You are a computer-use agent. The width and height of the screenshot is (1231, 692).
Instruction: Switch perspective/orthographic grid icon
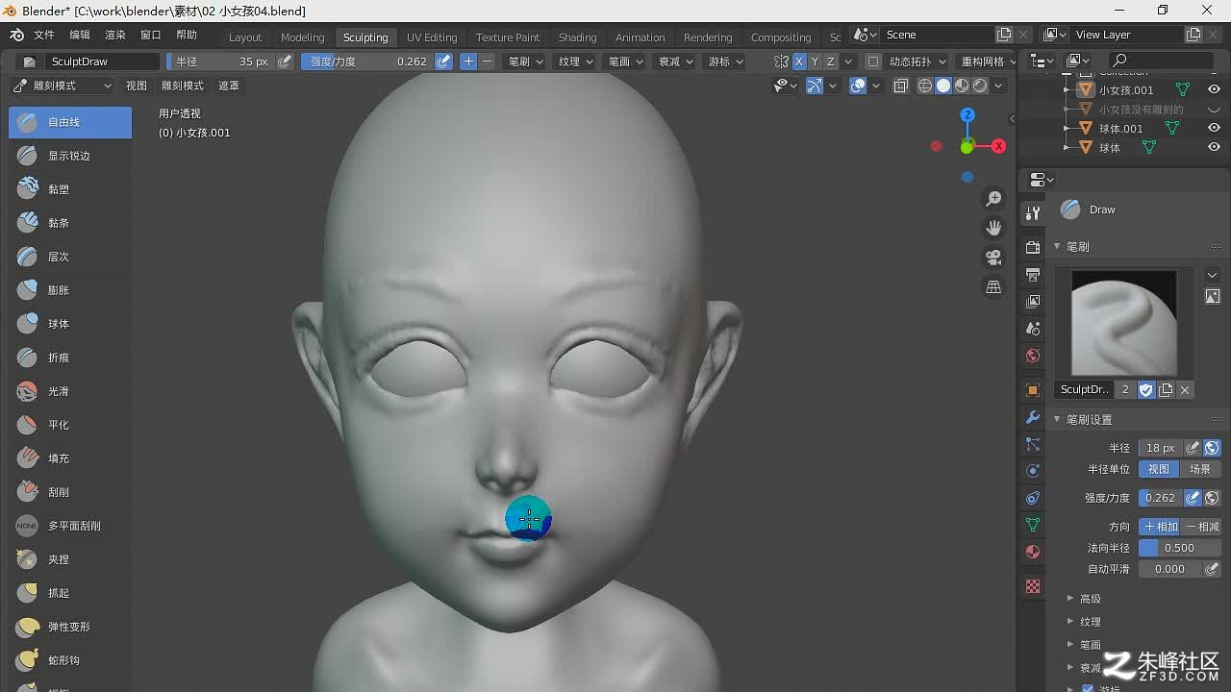coord(993,287)
